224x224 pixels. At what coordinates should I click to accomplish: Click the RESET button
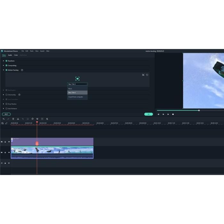(x=6, y=114)
